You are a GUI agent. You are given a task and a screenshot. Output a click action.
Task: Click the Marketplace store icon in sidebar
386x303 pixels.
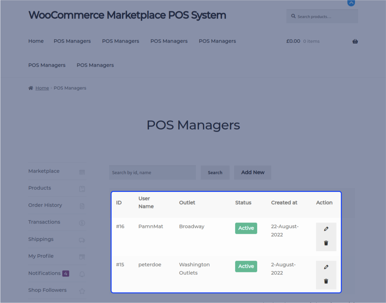coord(82,172)
